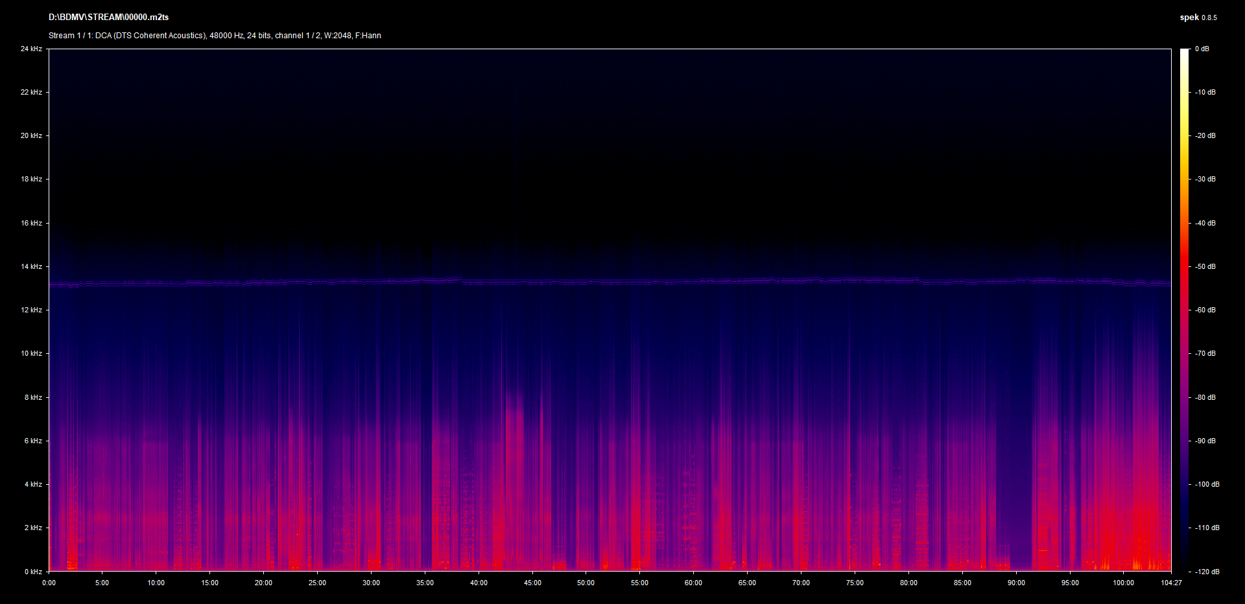This screenshot has width=1245, height=604.
Task: Click the -60 dB color scale label
Action: [x=1205, y=310]
